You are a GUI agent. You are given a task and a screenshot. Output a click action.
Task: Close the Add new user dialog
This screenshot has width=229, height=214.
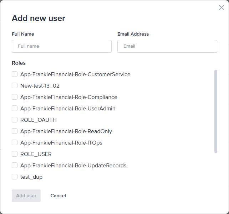221,7
